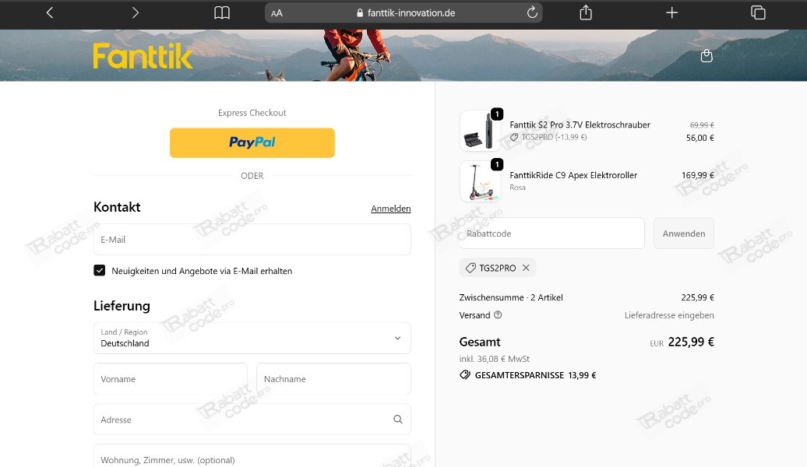Open the AA page settings icon
Viewport: 807px width, 467px height.
click(x=276, y=12)
